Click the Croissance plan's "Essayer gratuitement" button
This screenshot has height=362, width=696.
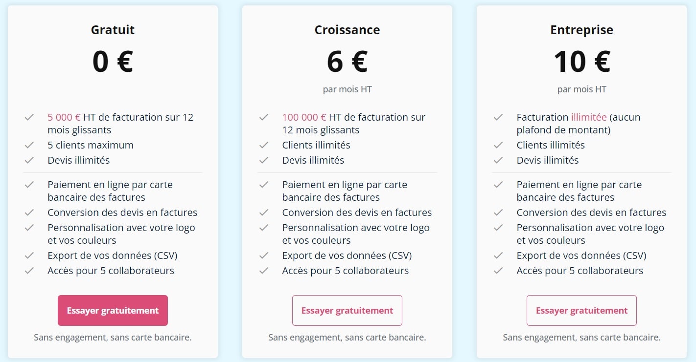347,310
